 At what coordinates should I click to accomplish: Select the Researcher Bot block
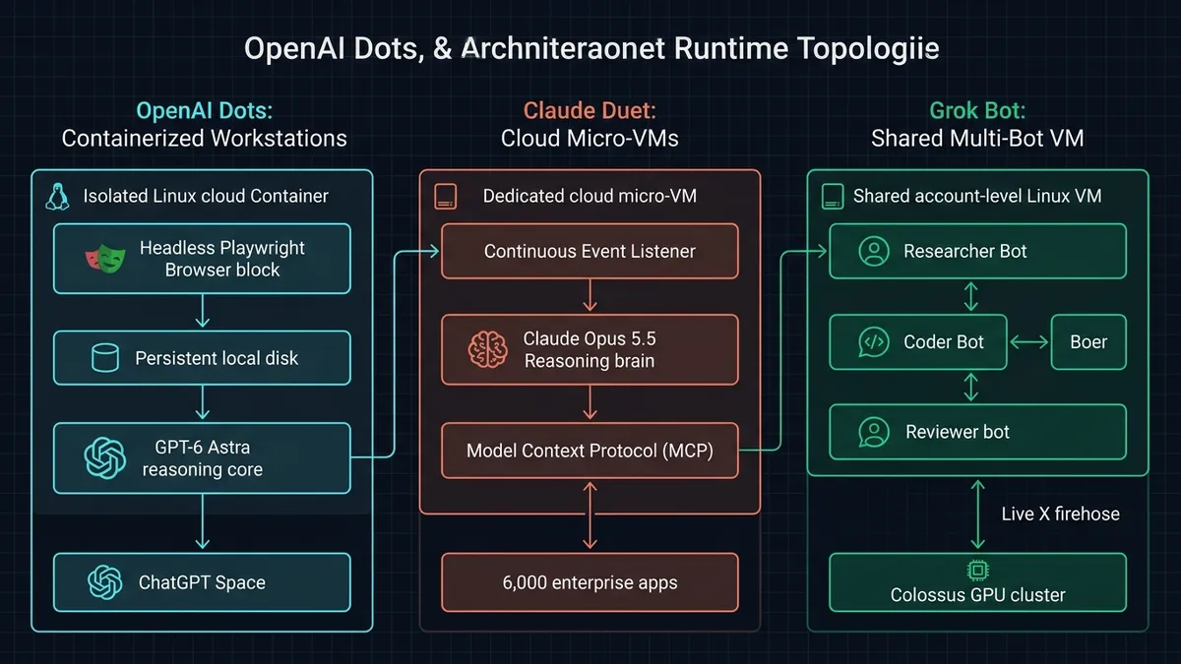(977, 251)
